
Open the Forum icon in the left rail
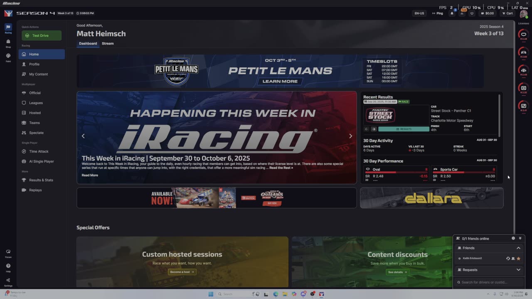tap(8, 253)
